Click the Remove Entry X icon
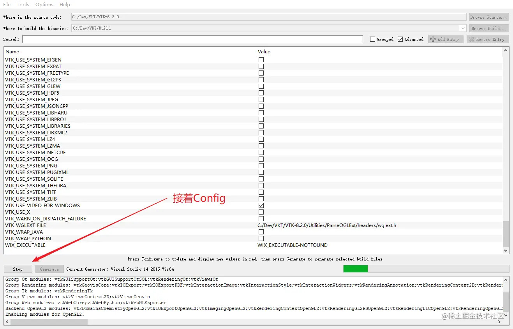 pyautogui.click(x=472, y=39)
